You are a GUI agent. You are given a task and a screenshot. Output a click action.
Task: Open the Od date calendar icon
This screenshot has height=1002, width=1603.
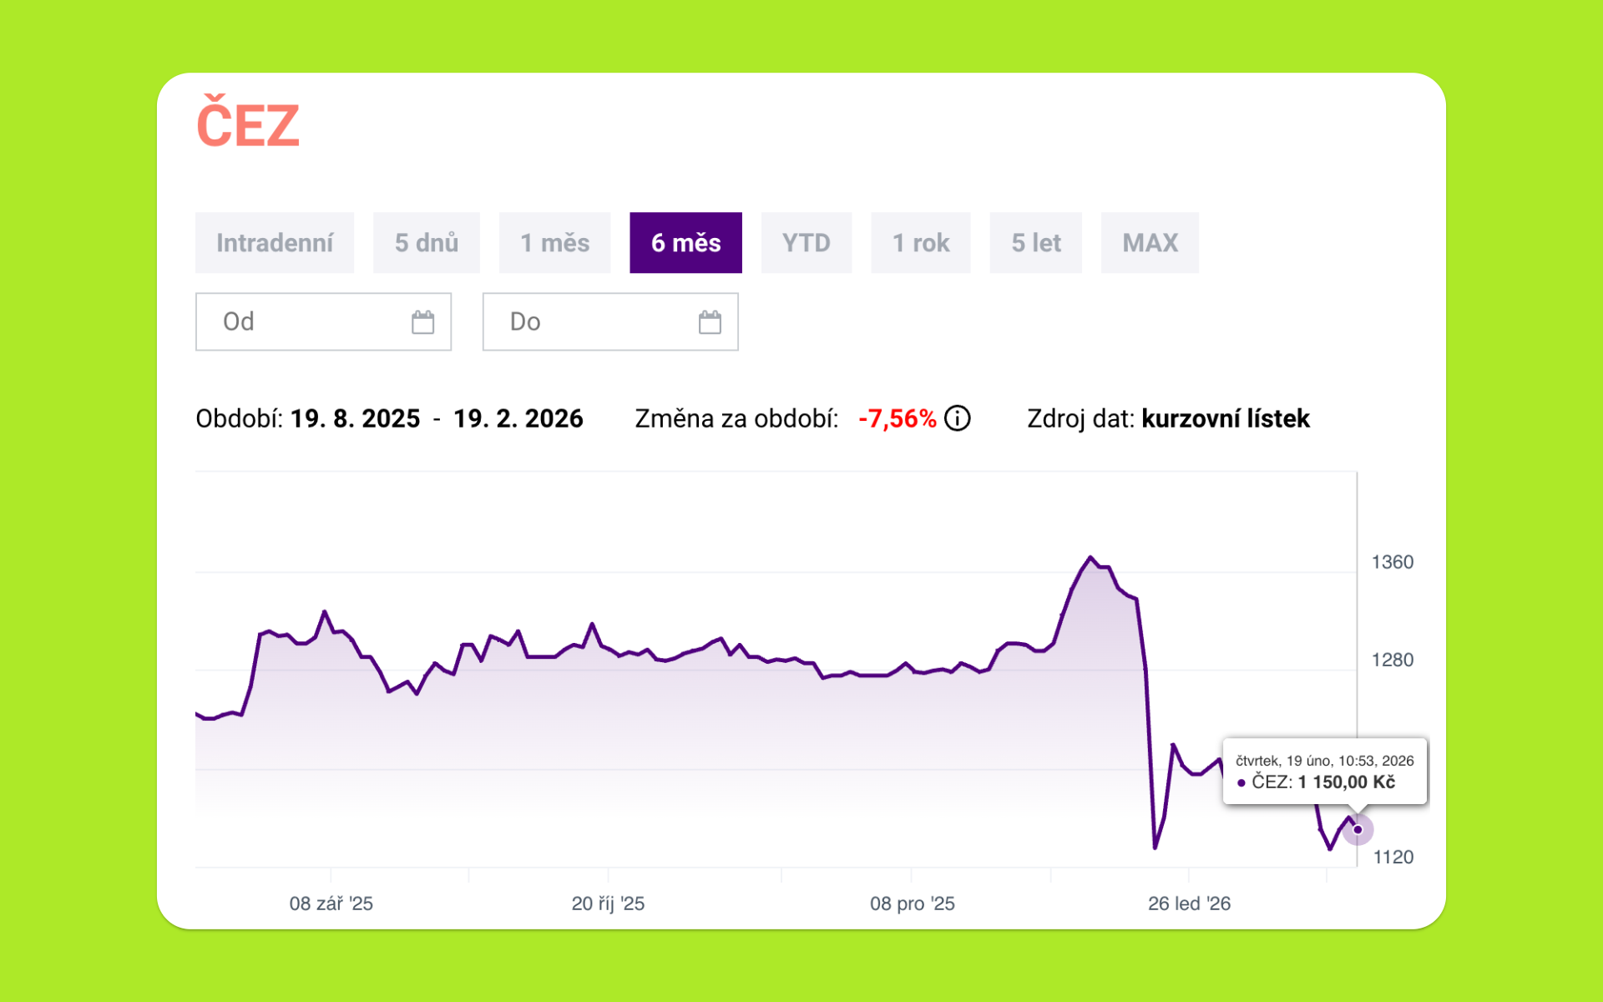(422, 322)
